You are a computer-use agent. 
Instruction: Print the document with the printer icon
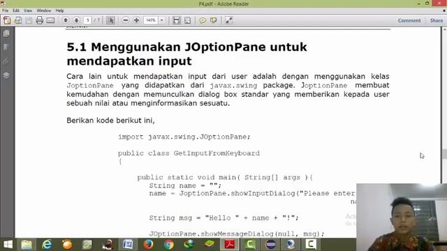point(40,20)
